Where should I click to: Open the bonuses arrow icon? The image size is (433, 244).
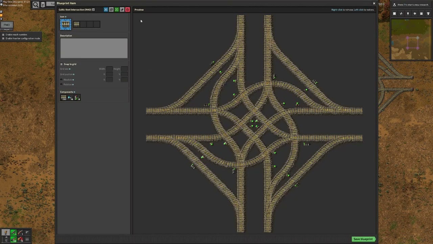(408, 14)
